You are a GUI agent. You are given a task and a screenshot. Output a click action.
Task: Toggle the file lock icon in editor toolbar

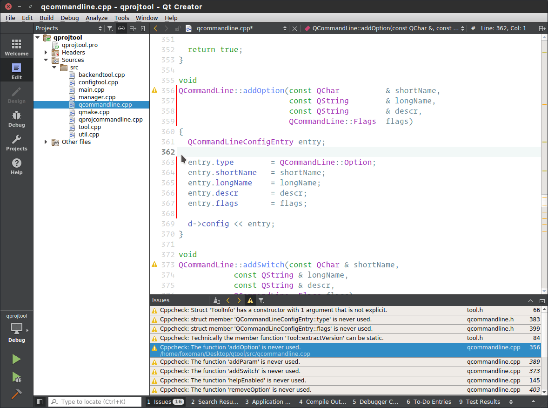click(x=178, y=28)
